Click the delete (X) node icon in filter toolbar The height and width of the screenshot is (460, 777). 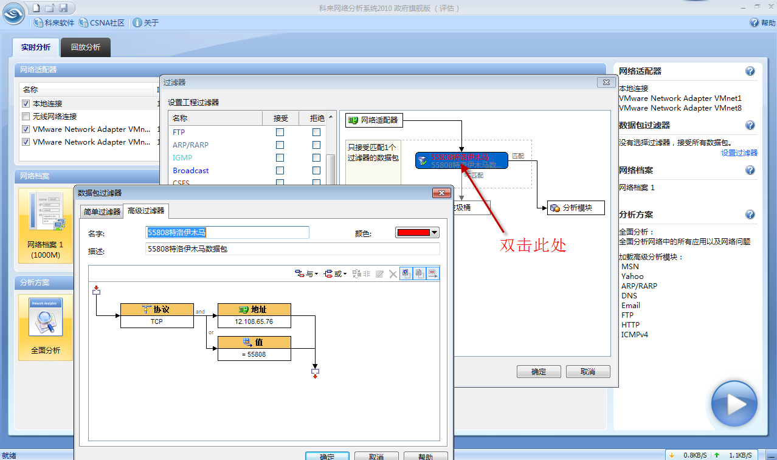click(393, 273)
